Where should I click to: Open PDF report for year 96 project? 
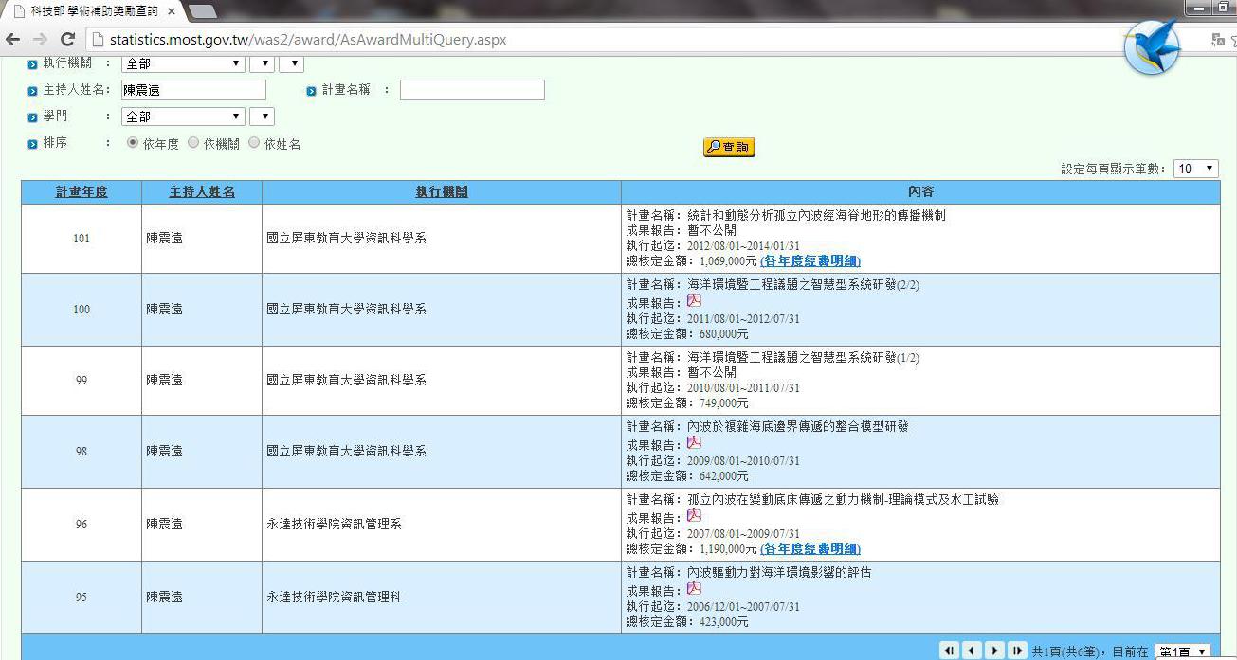tap(694, 516)
